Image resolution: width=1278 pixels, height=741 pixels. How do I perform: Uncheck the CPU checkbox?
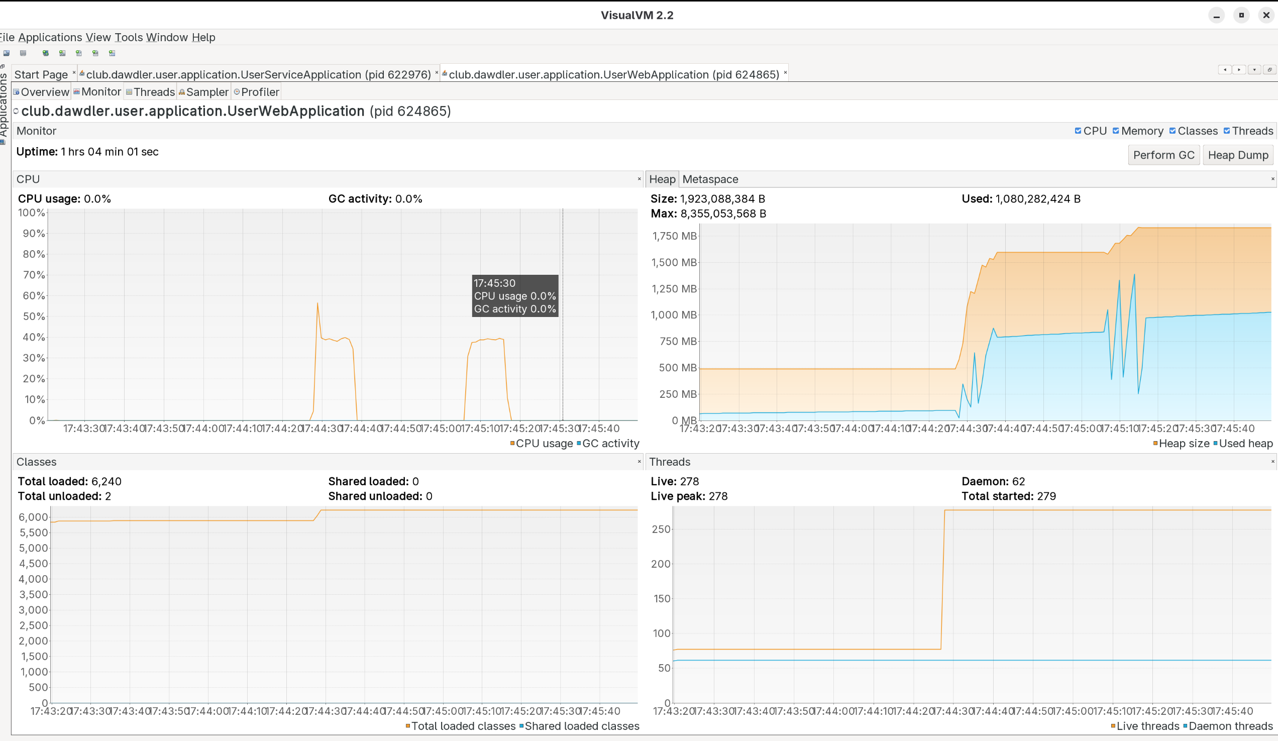1078,131
